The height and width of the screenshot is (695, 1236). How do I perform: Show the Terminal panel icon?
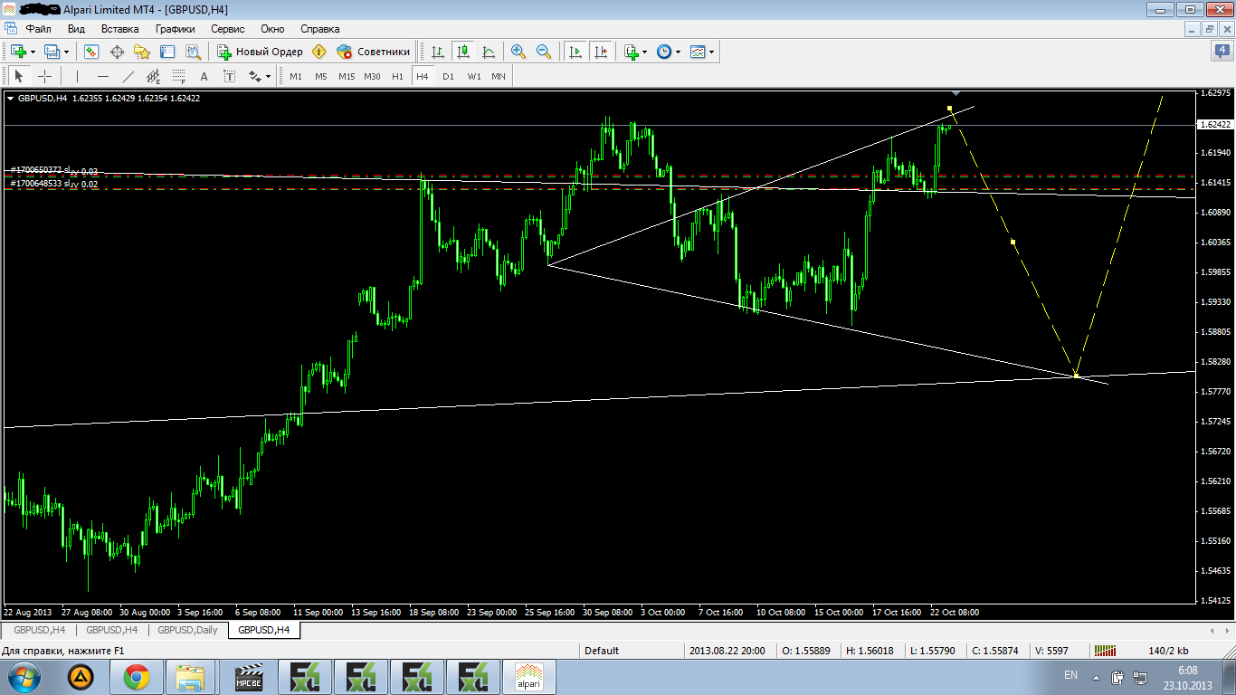point(167,52)
